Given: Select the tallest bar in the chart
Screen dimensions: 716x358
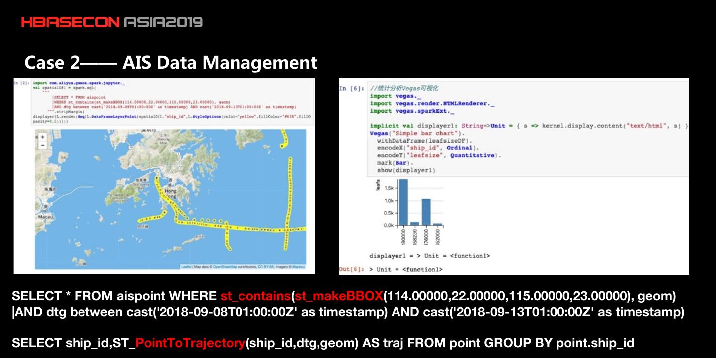Looking at the screenshot, I should point(403,202).
